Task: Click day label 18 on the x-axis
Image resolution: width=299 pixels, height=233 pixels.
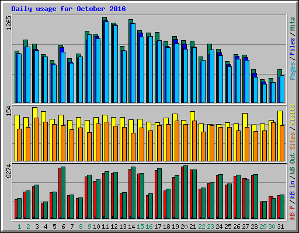Action: tap(166, 227)
